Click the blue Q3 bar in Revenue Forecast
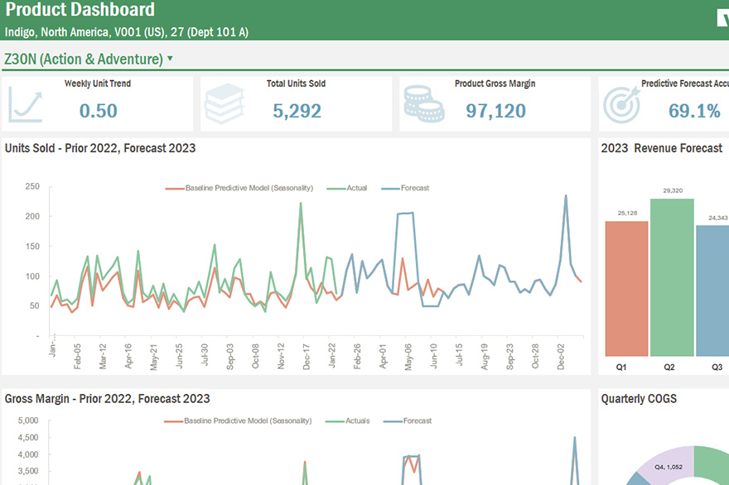This screenshot has width=729, height=485. (x=713, y=290)
